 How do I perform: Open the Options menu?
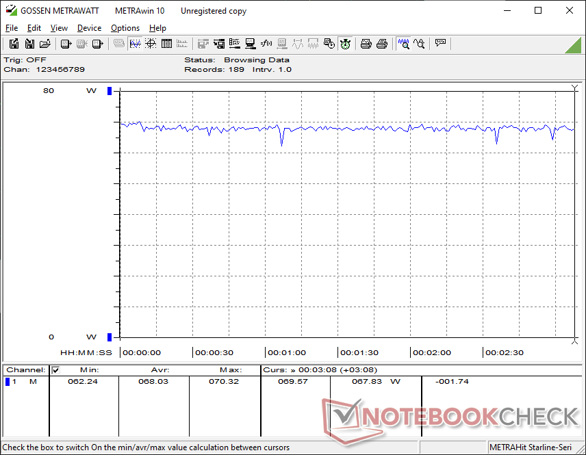point(125,28)
